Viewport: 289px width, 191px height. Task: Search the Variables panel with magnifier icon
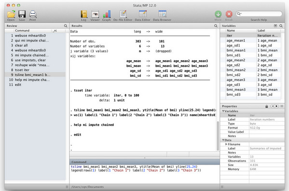[x=281, y=26]
